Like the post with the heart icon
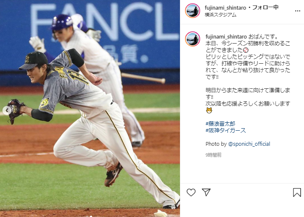 [191, 192]
